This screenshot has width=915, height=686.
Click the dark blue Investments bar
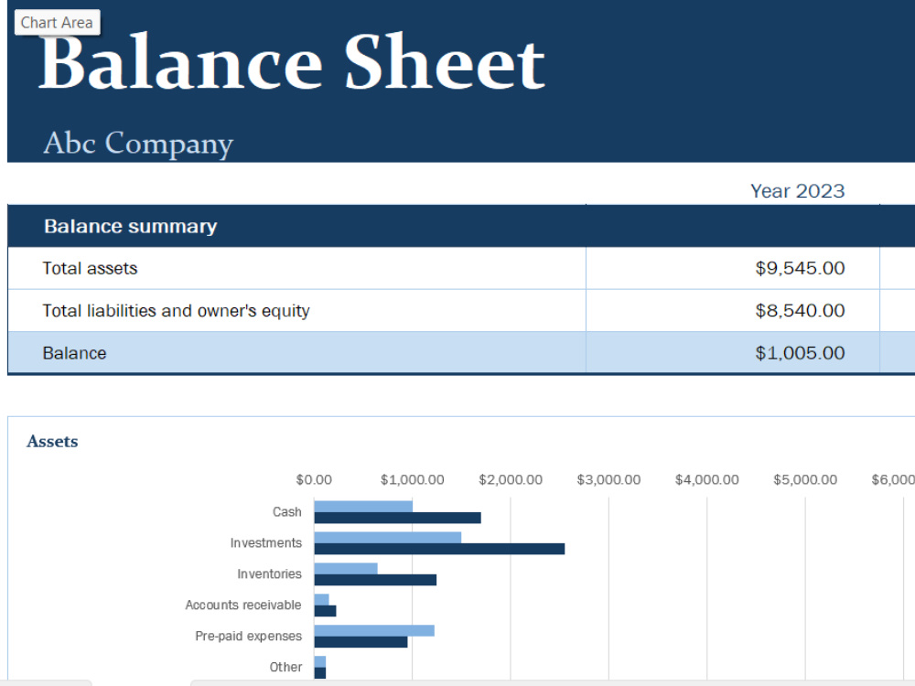tap(439, 549)
